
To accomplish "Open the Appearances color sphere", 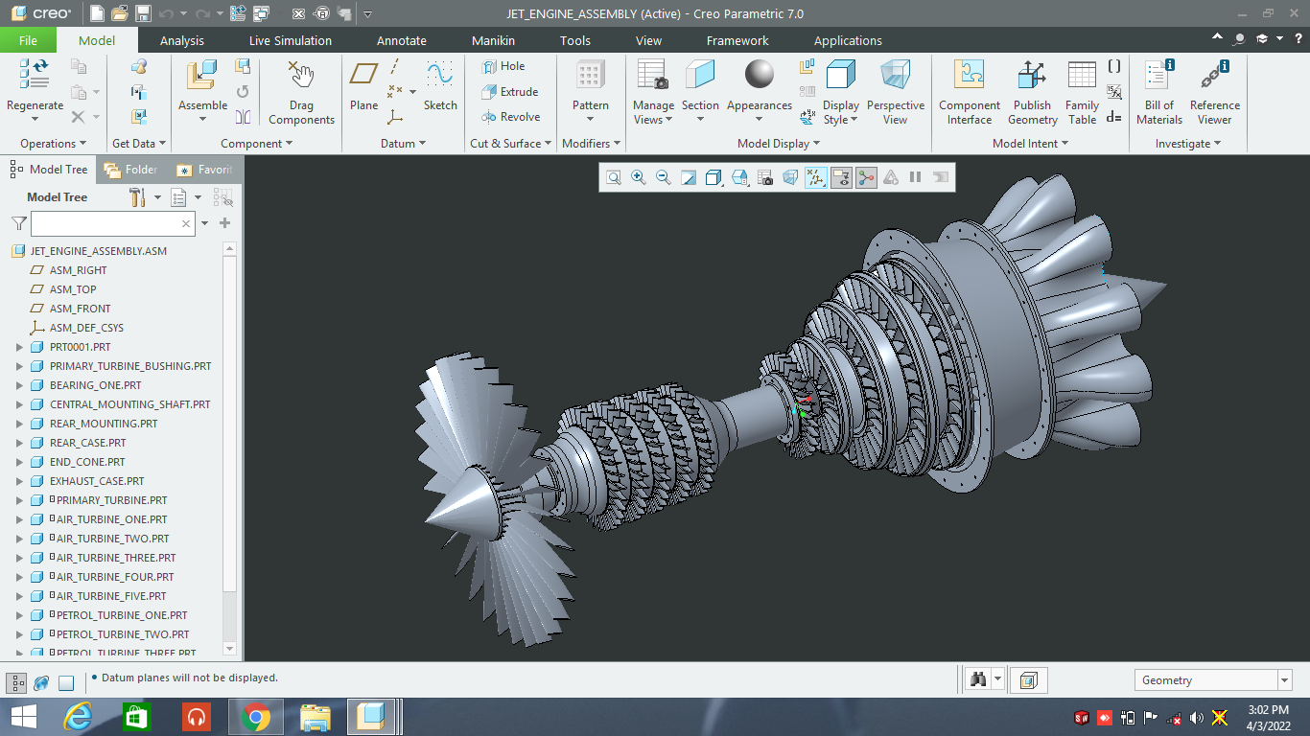I will (x=759, y=75).
